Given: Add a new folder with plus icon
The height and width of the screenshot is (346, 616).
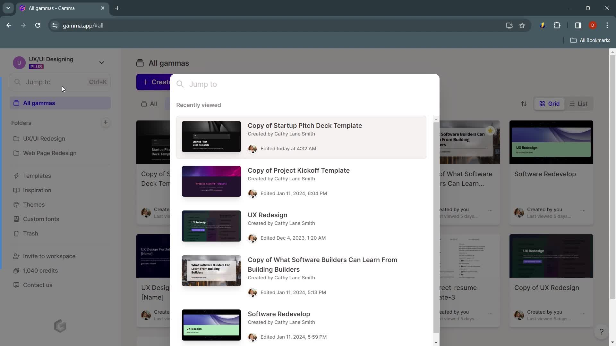Looking at the screenshot, I should 106,122.
